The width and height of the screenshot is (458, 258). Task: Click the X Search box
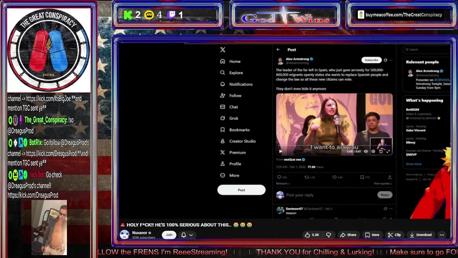pyautogui.click(x=427, y=49)
